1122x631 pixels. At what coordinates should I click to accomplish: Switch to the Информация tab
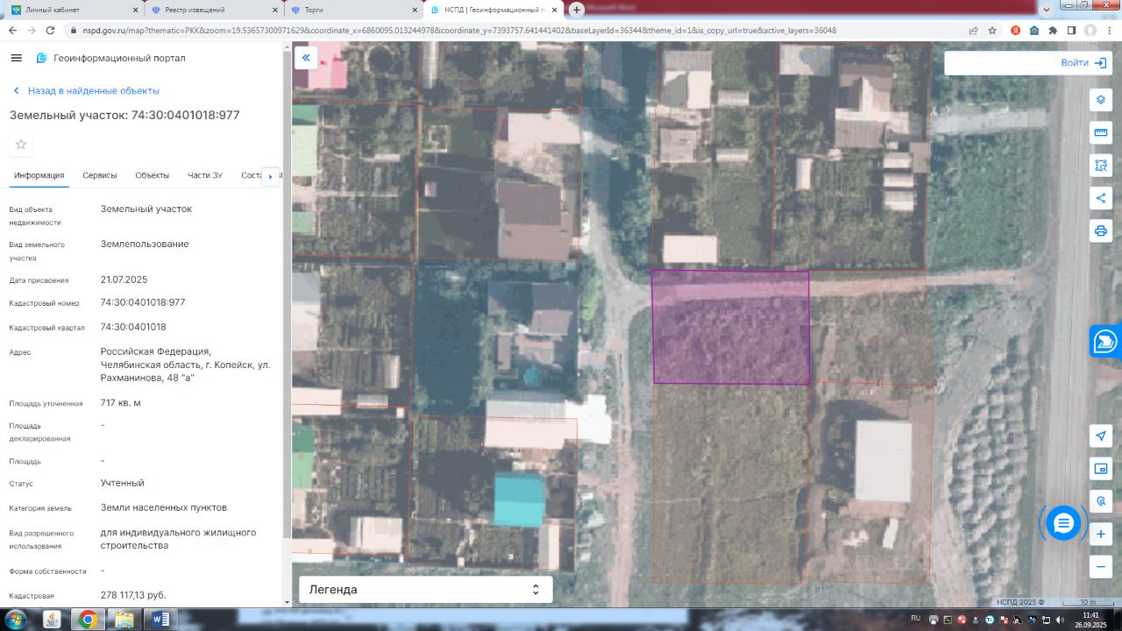click(39, 175)
